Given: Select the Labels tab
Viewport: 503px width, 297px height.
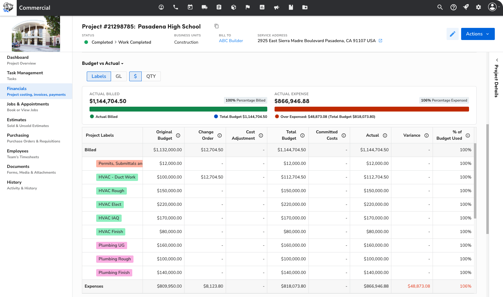Looking at the screenshot, I should (x=99, y=76).
